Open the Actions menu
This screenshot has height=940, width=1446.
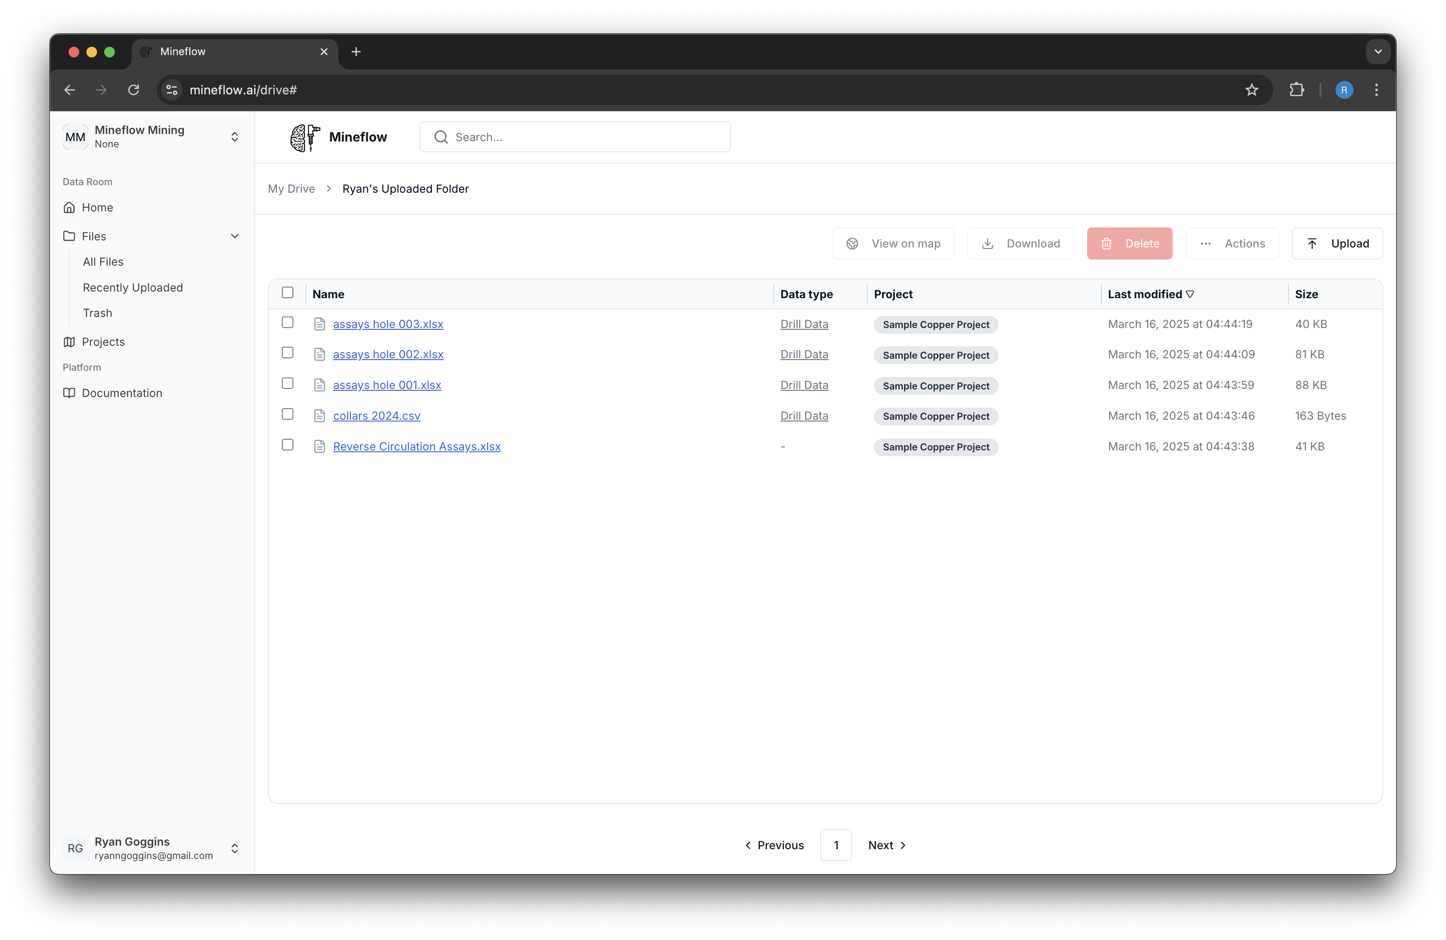coord(1232,243)
